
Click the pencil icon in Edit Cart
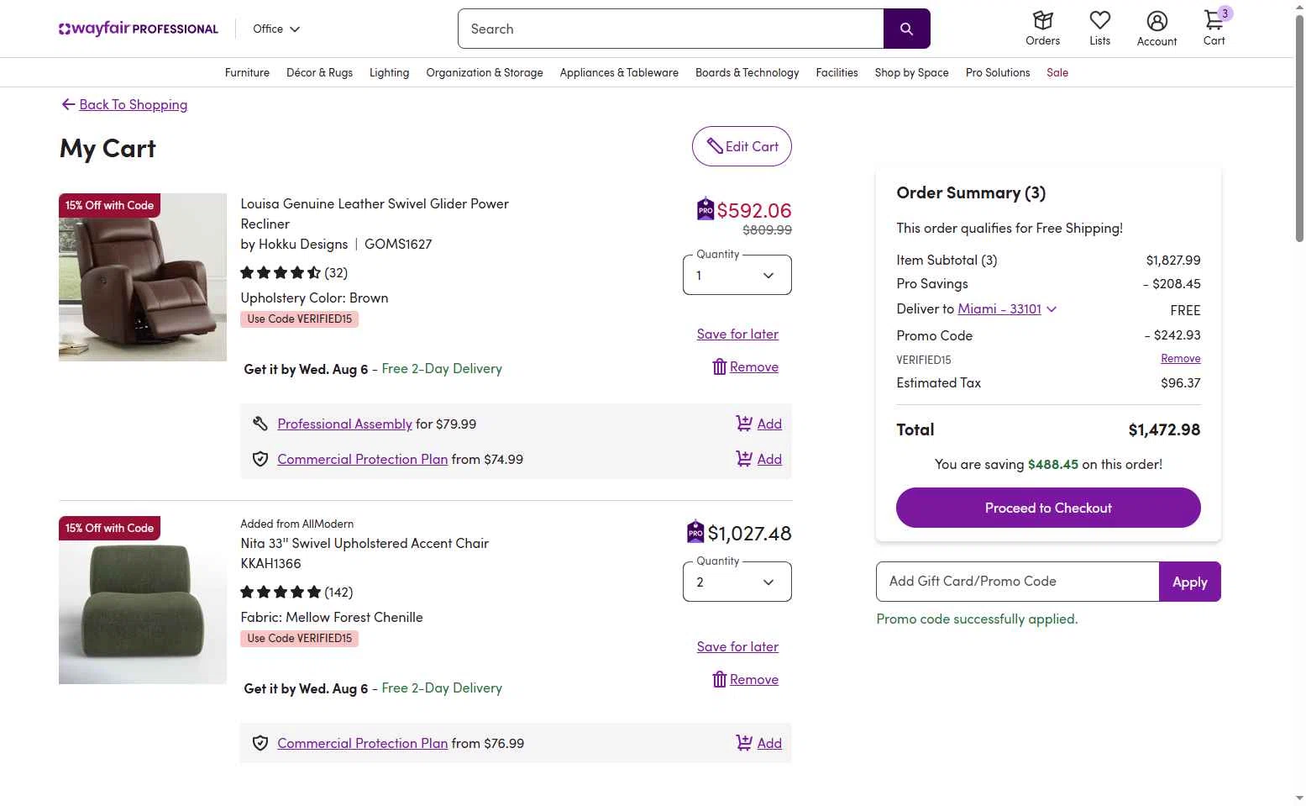pyautogui.click(x=715, y=146)
